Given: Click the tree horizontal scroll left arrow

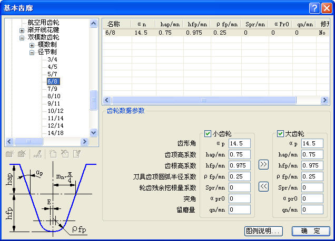Looking at the screenshot, I should coord(9,141).
